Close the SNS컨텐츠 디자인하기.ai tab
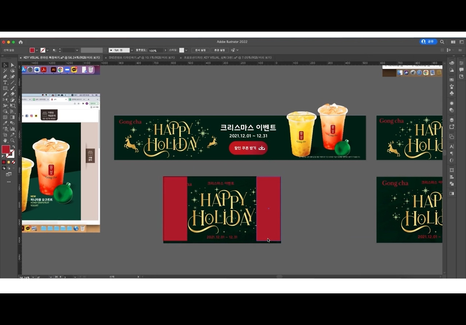Image resolution: width=466 pixels, height=325 pixels. point(106,57)
